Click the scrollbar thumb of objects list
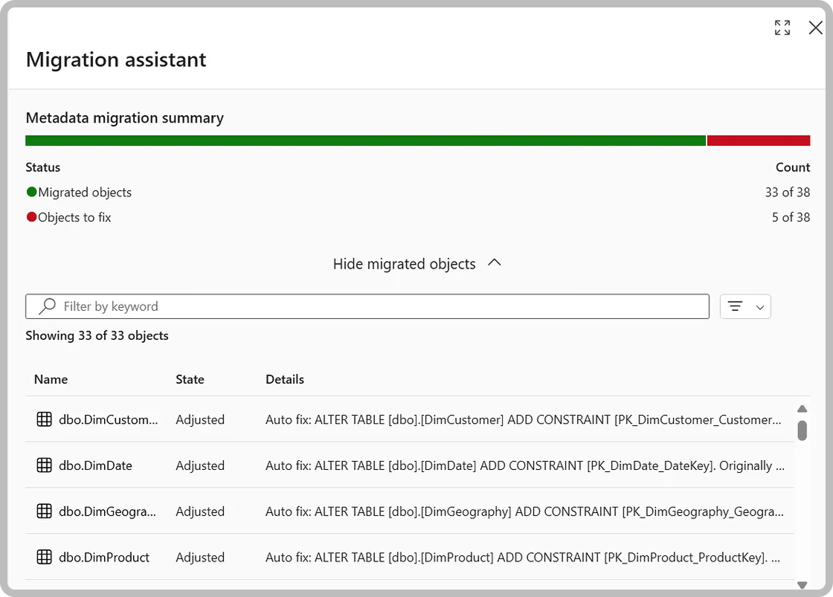The width and height of the screenshot is (833, 597). (x=803, y=430)
